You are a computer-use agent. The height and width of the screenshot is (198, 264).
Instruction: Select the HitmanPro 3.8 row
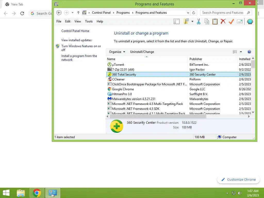[179, 94]
